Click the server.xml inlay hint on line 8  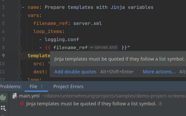point(103,48)
